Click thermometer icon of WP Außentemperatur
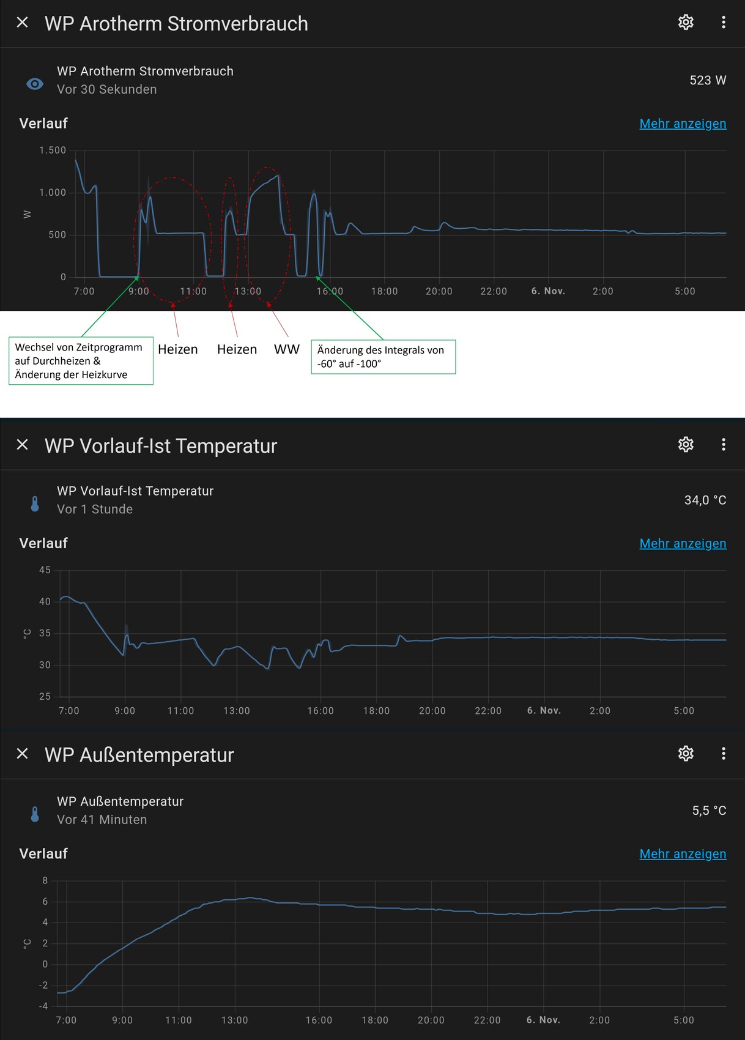Screen dimensions: 745x1040 pyautogui.click(x=35, y=814)
